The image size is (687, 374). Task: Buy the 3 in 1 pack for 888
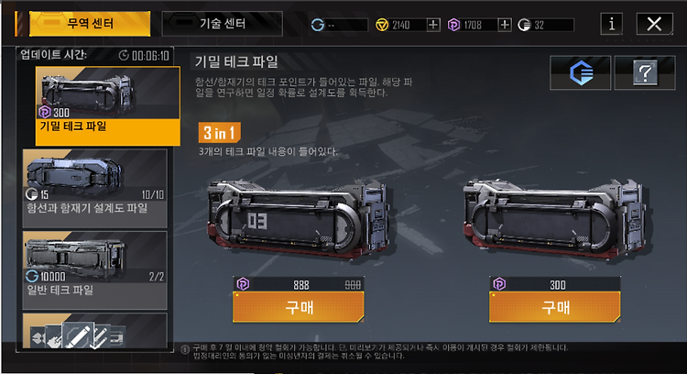pyautogui.click(x=298, y=307)
